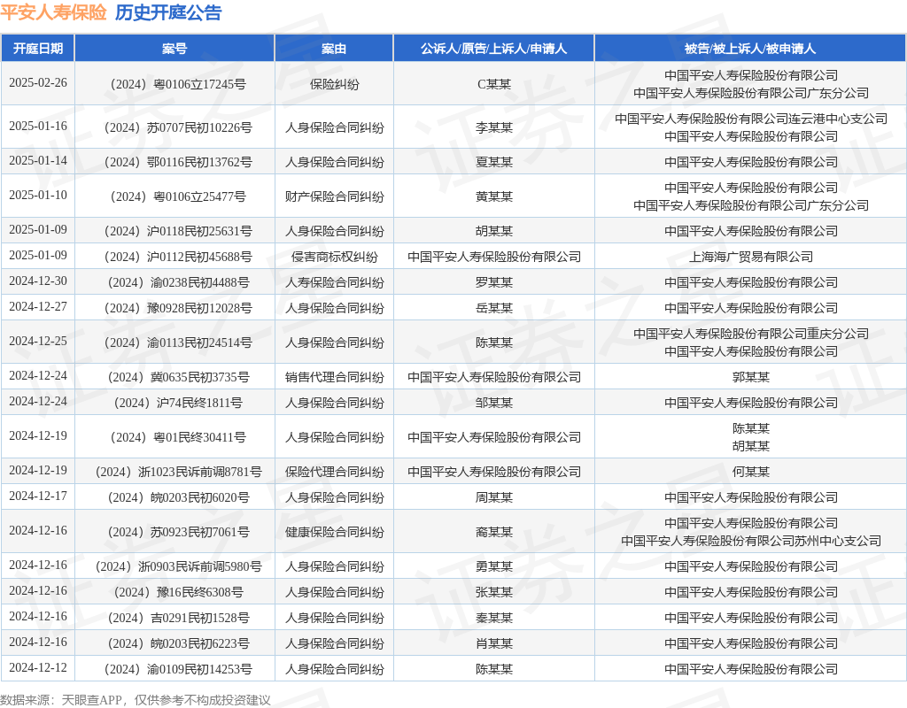907x708 pixels.
Task: Select case number (2024)冀0635民初3735号
Action: (x=178, y=377)
